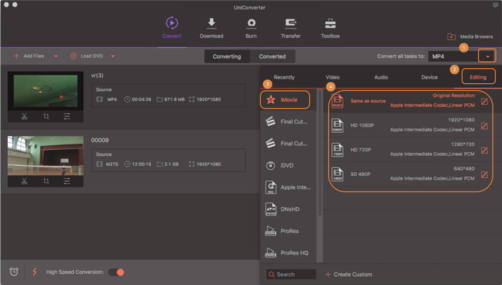Click the format Search field
The width and height of the screenshot is (502, 285).
[x=291, y=274]
